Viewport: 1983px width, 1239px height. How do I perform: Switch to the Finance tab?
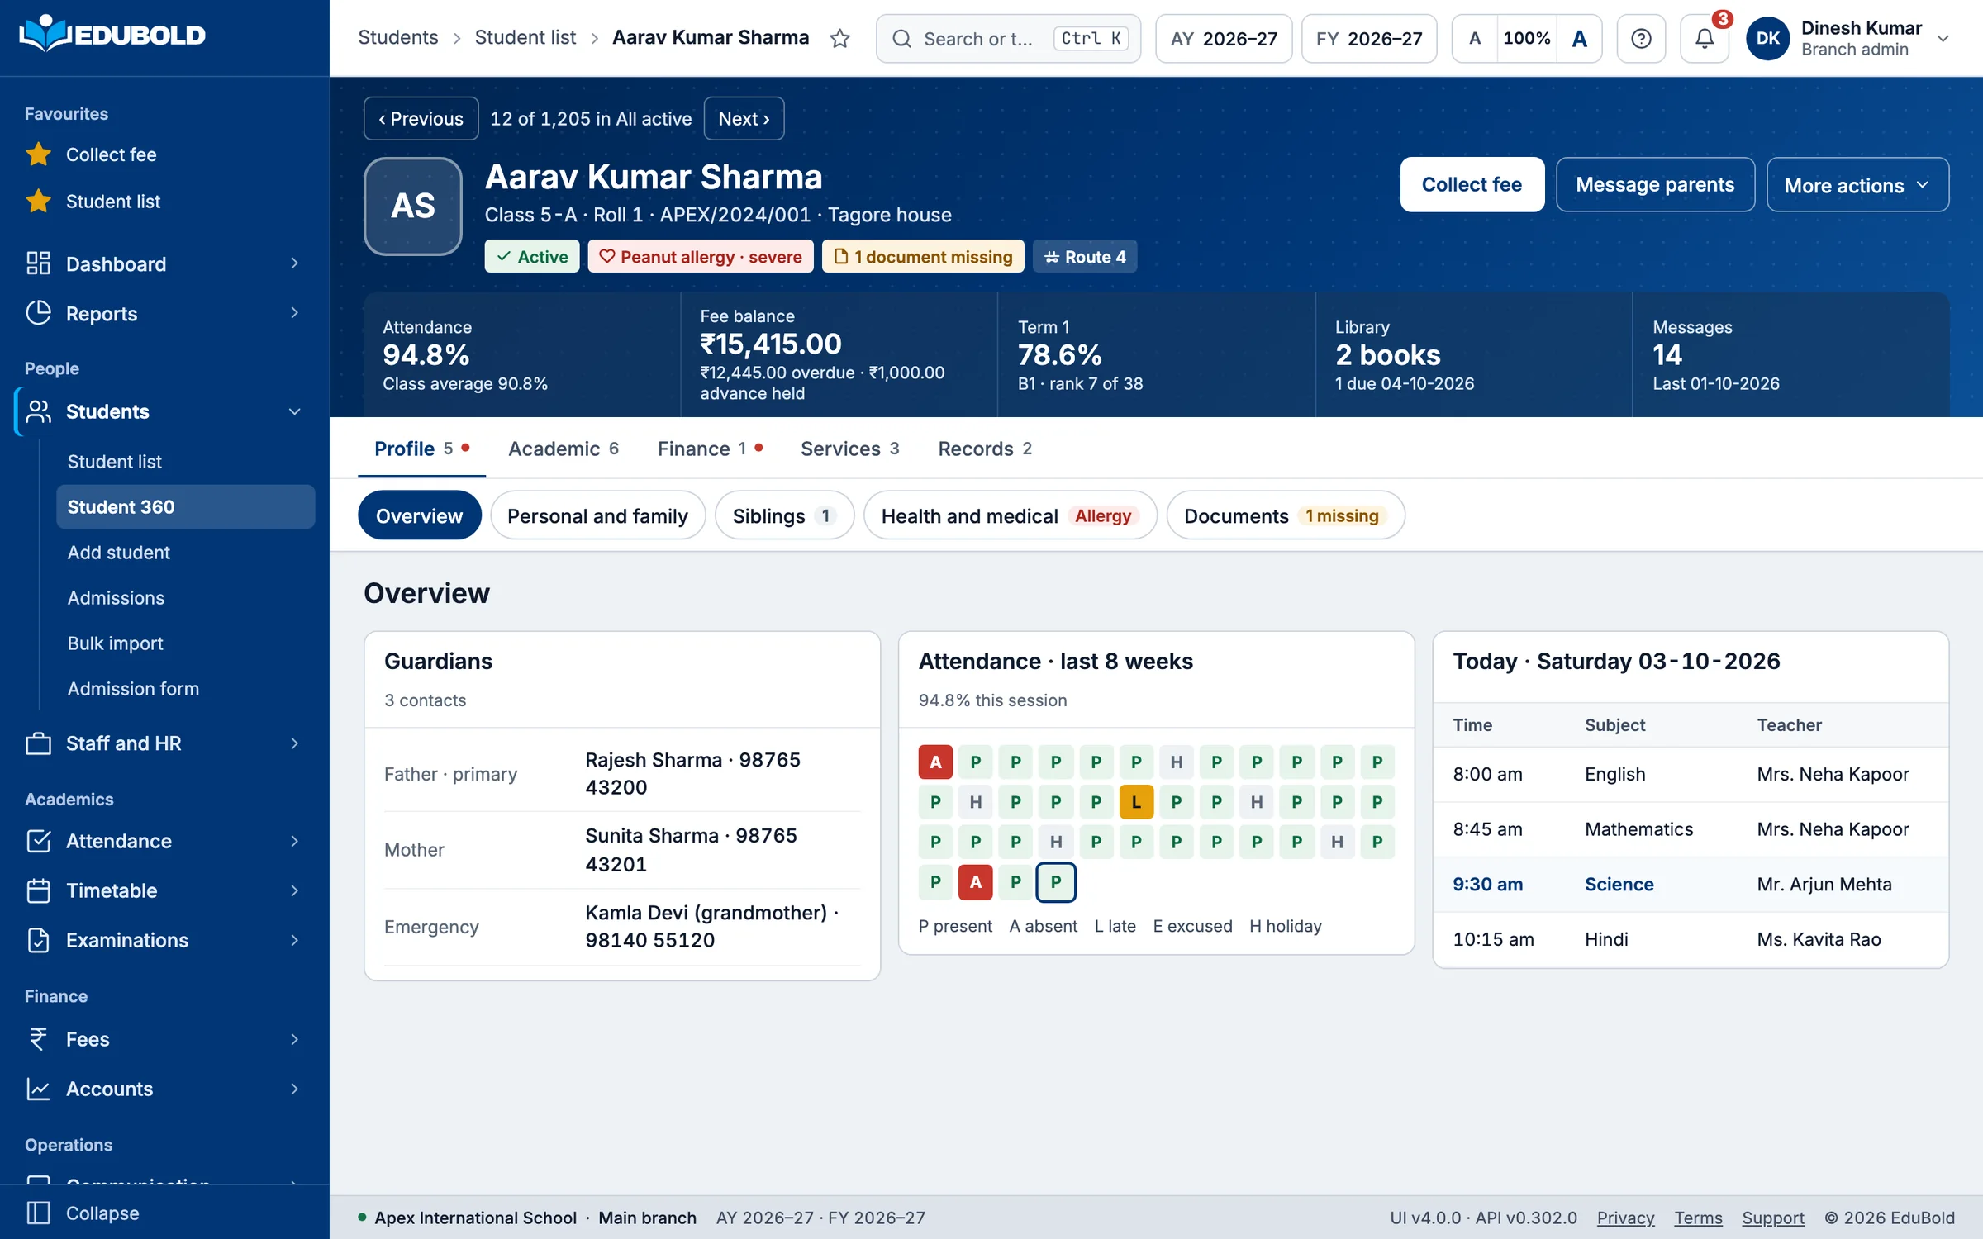(x=710, y=449)
